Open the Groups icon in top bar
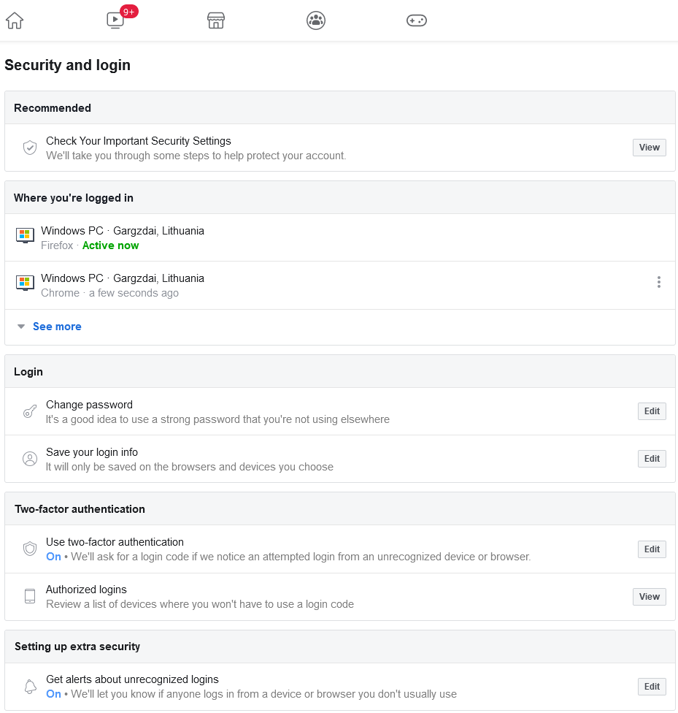This screenshot has width=678, height=713. (315, 20)
